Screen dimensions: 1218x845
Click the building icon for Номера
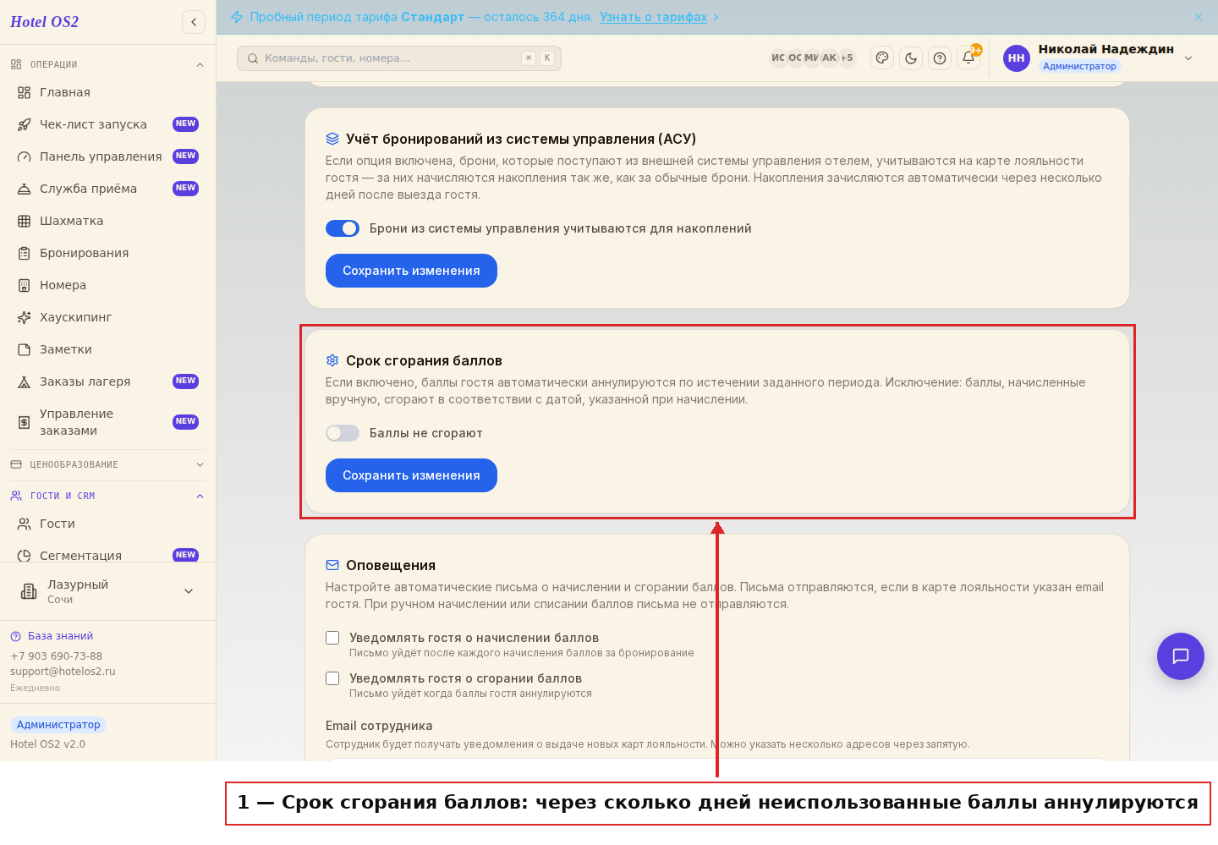click(25, 285)
